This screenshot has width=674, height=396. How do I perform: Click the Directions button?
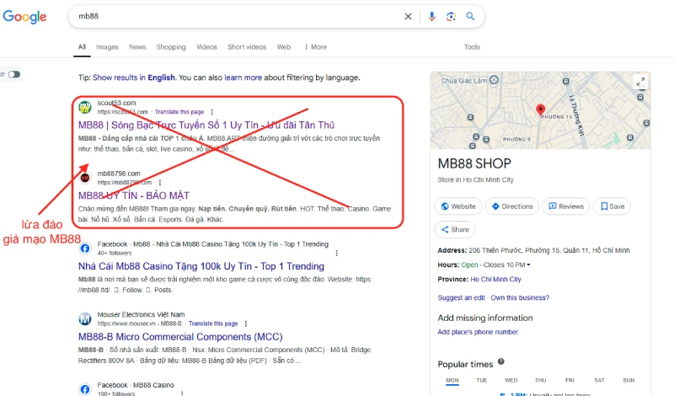pos(512,206)
